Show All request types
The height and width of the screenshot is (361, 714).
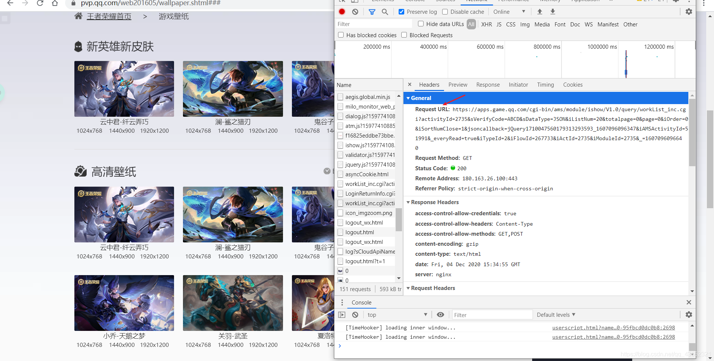(x=471, y=24)
